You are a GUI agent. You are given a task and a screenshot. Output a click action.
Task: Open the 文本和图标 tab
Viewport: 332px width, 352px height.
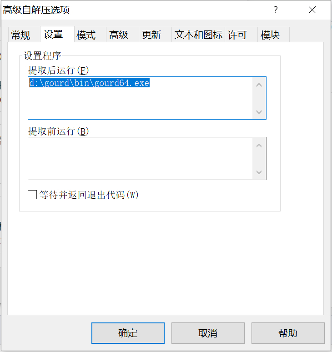click(x=198, y=35)
